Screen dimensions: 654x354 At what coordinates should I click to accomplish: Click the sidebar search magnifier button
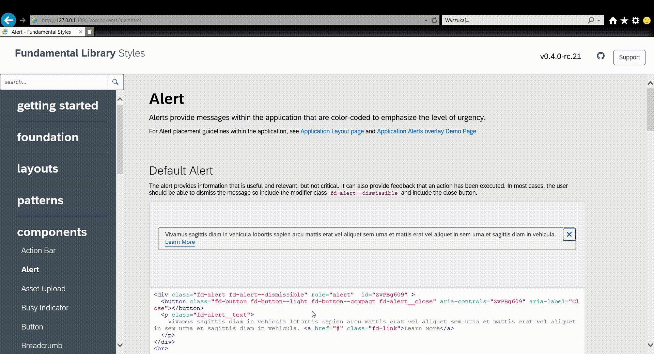(x=115, y=82)
